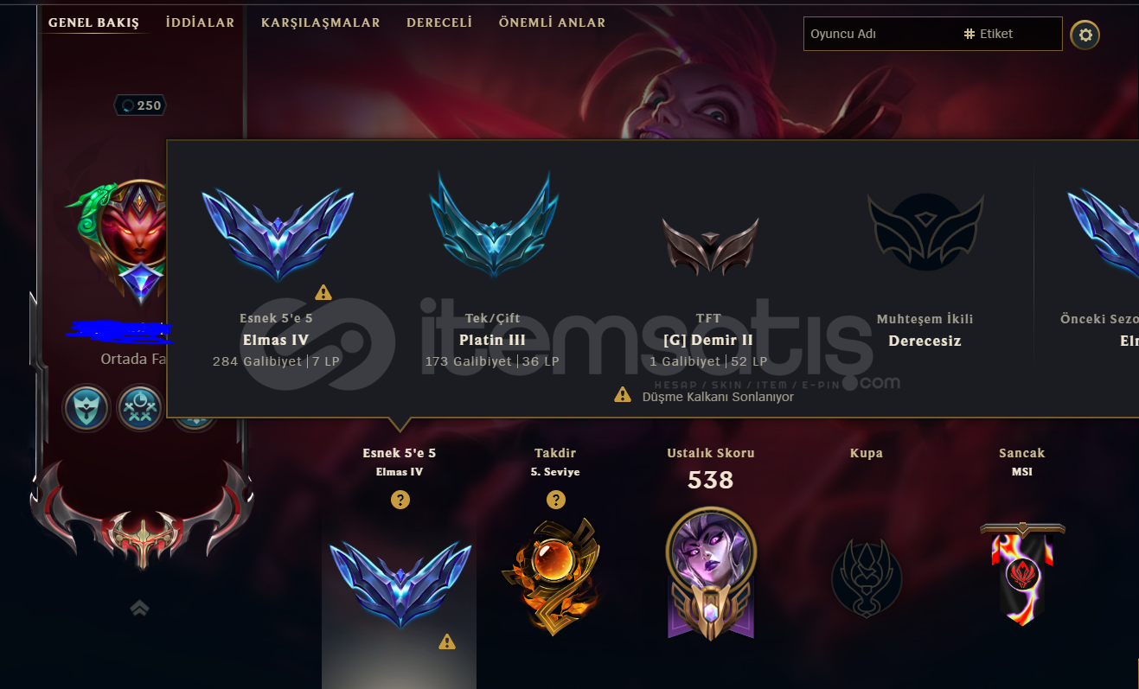Open the settings gear icon
The image size is (1139, 689).
pos(1085,35)
